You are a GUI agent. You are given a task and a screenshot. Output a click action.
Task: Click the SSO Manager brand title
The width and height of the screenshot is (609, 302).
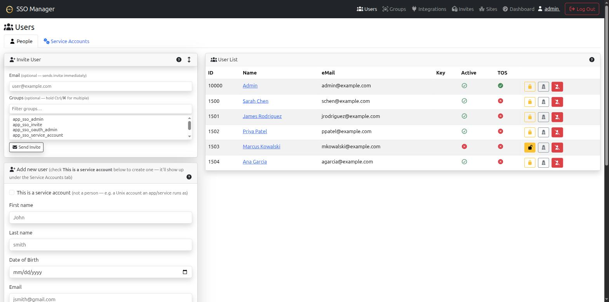coord(35,9)
